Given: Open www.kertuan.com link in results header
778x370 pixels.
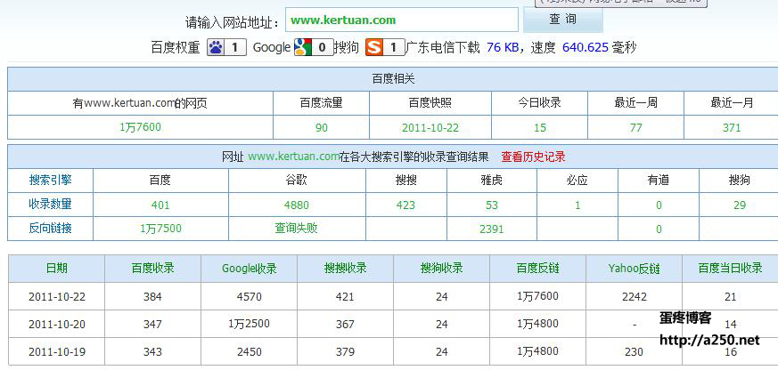Looking at the screenshot, I should point(294,157).
